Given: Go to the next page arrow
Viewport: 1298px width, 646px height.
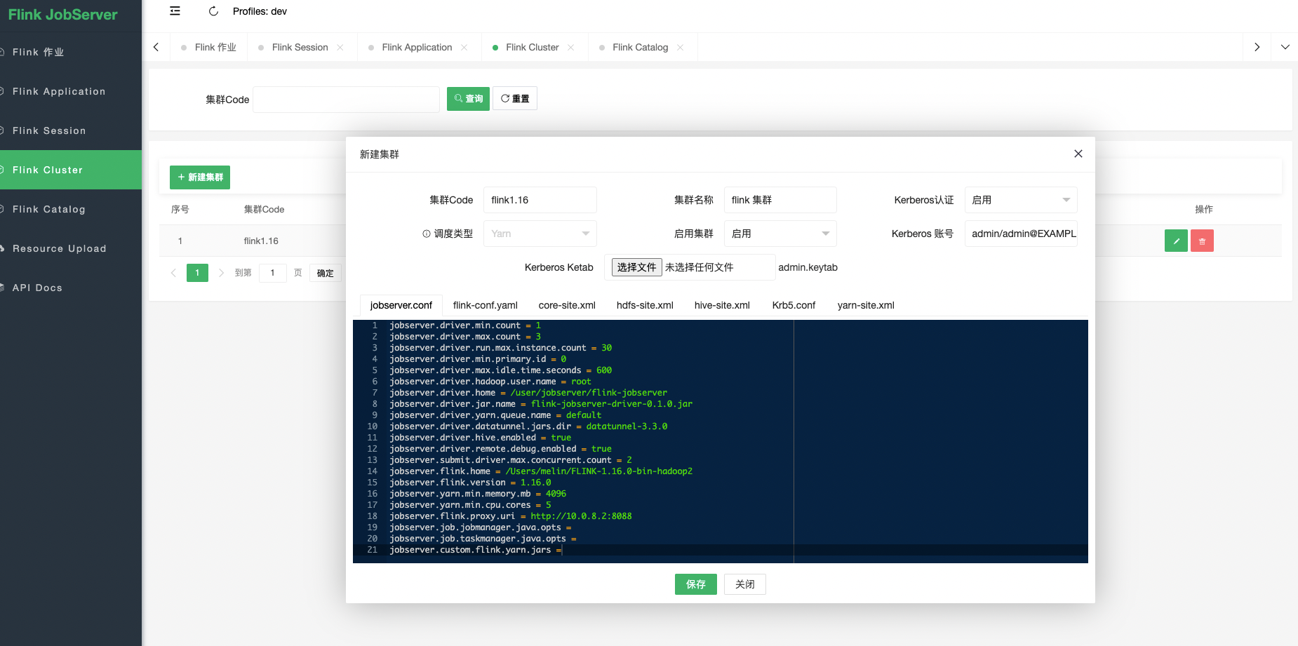Looking at the screenshot, I should point(221,273).
